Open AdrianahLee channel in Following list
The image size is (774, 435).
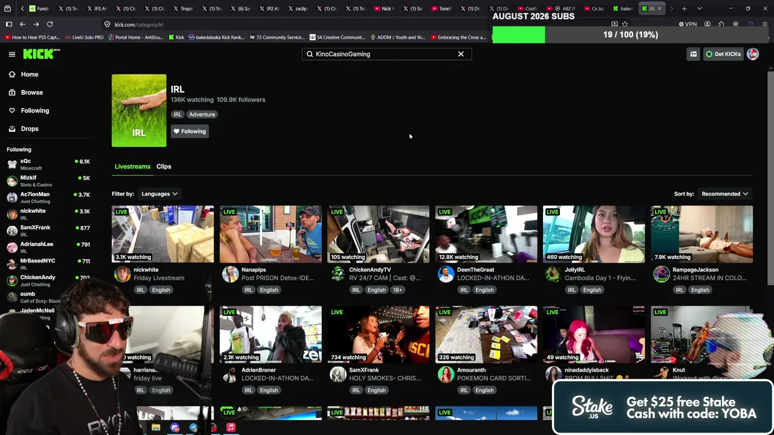[48, 246]
